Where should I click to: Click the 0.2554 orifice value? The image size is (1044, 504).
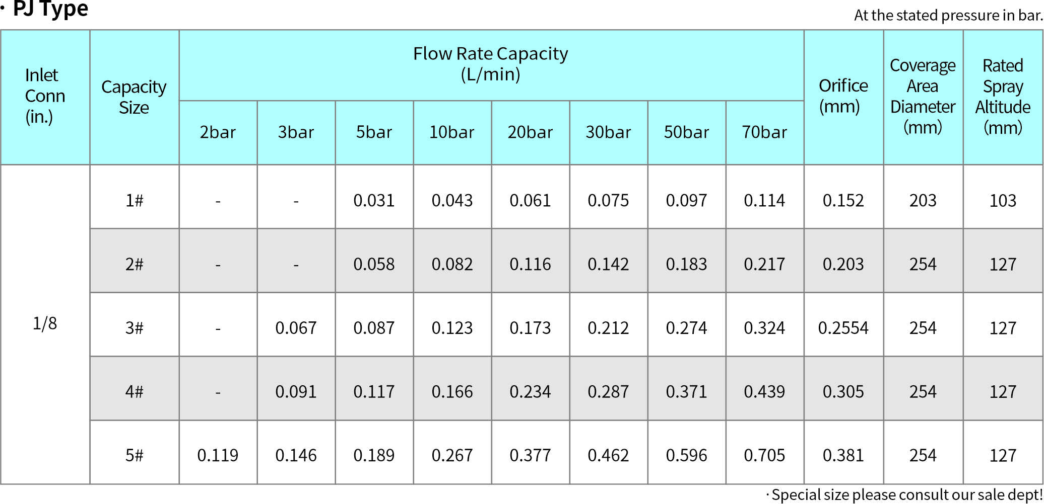tap(843, 328)
